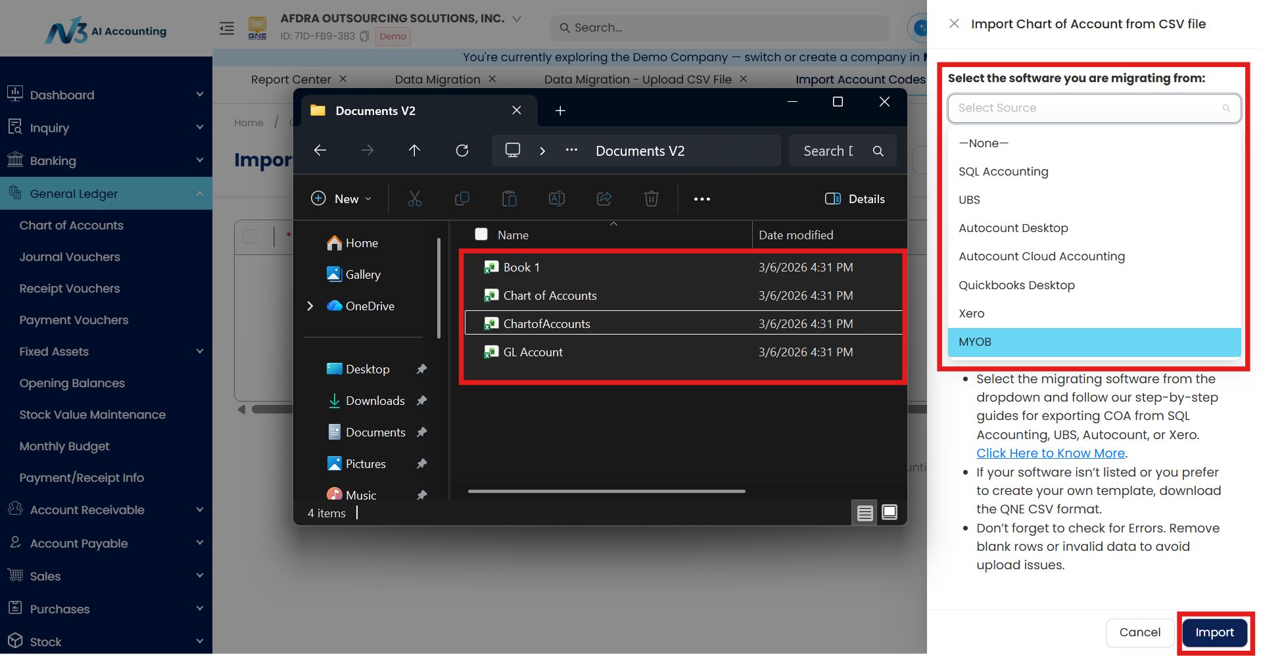The height and width of the screenshot is (656, 1261).
Task: Choose SQL Accounting from source list
Action: [x=1094, y=172]
